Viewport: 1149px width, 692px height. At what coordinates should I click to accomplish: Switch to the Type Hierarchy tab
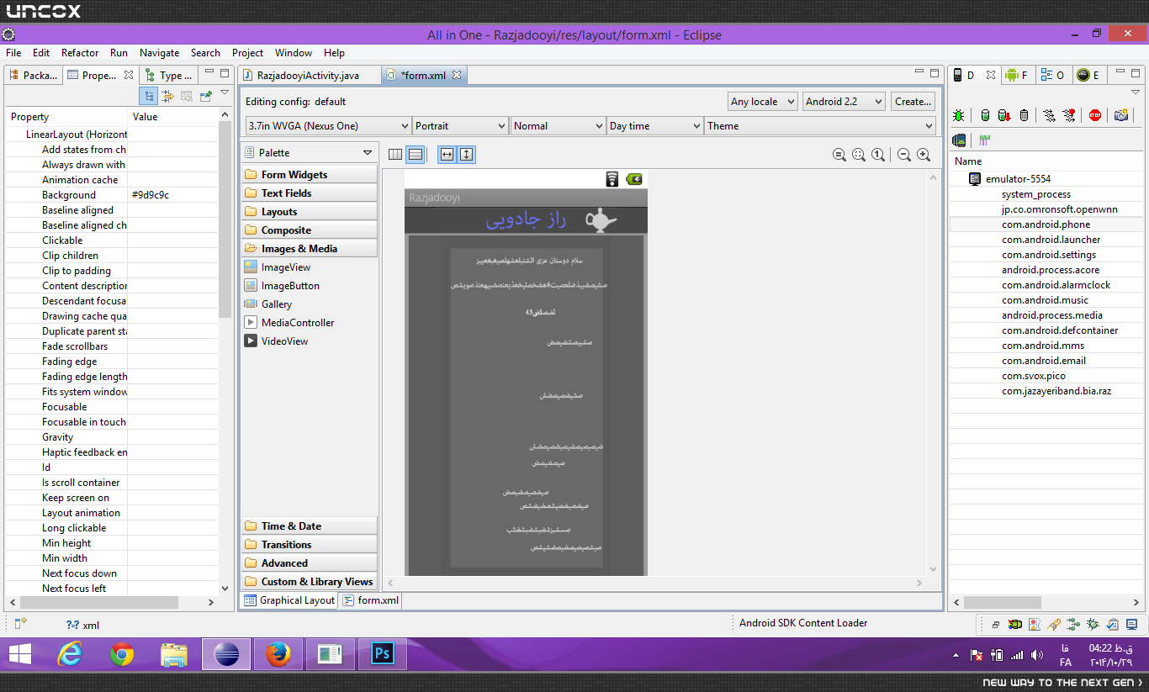(169, 75)
